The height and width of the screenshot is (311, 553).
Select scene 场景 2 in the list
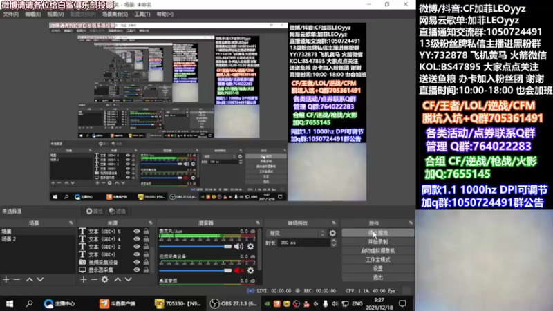point(38,239)
